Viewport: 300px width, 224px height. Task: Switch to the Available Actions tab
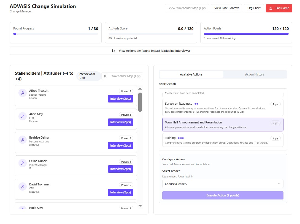pos(191,74)
